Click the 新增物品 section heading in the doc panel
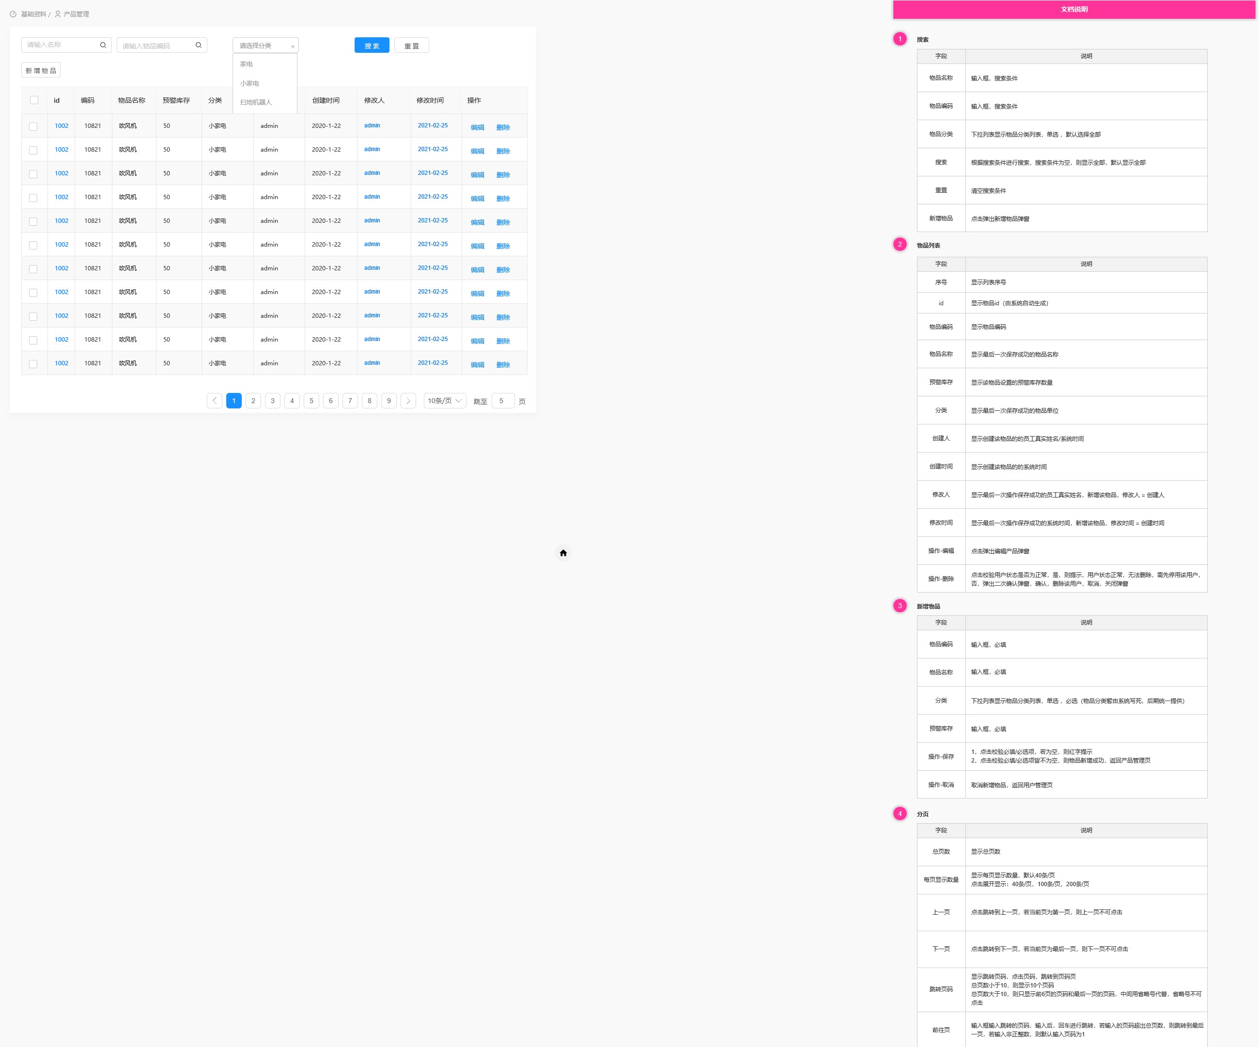Viewport: 1259px width, 1047px height. pyautogui.click(x=928, y=606)
